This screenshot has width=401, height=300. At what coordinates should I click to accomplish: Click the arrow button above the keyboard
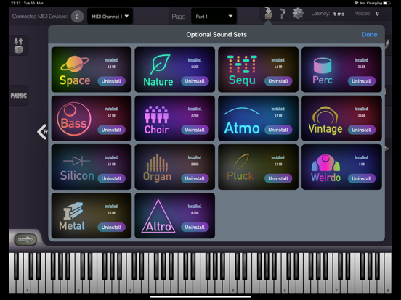[x=25, y=239]
